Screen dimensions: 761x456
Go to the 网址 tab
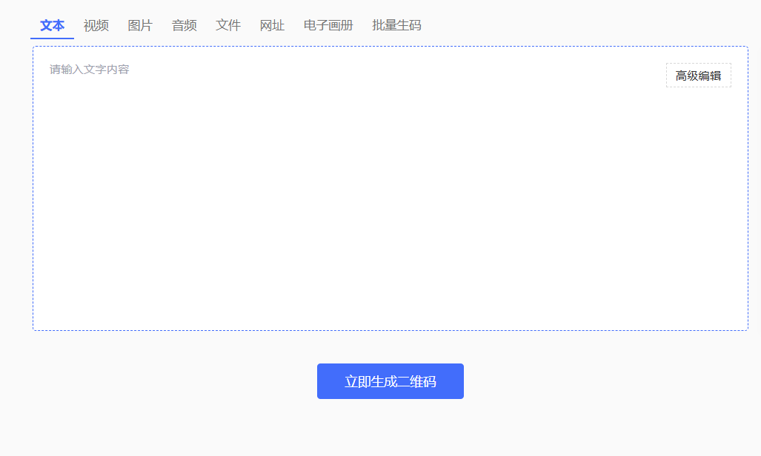[x=272, y=25]
